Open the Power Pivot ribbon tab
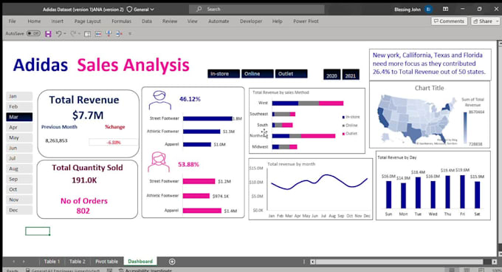Screen dimensions: 502x272 pyautogui.click(x=306, y=21)
